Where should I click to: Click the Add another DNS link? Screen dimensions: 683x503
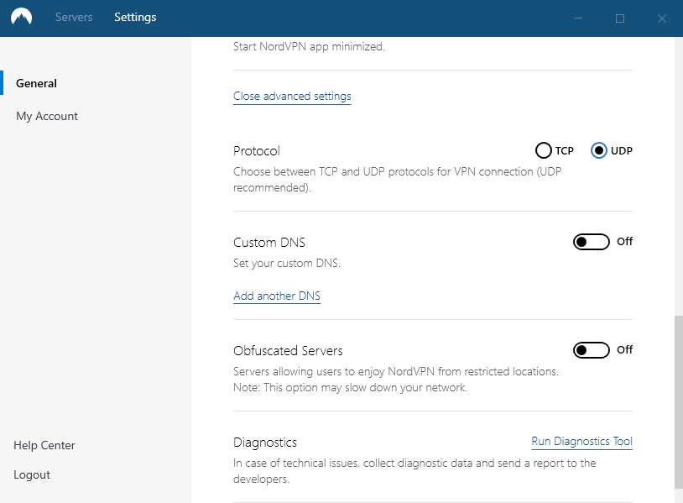(277, 296)
